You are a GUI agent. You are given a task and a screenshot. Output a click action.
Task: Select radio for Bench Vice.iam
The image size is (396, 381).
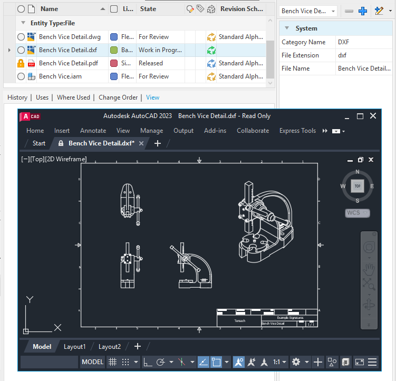tap(21, 76)
